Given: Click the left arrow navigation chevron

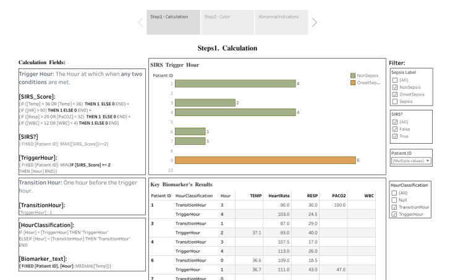Looking at the screenshot, I should point(140,22).
